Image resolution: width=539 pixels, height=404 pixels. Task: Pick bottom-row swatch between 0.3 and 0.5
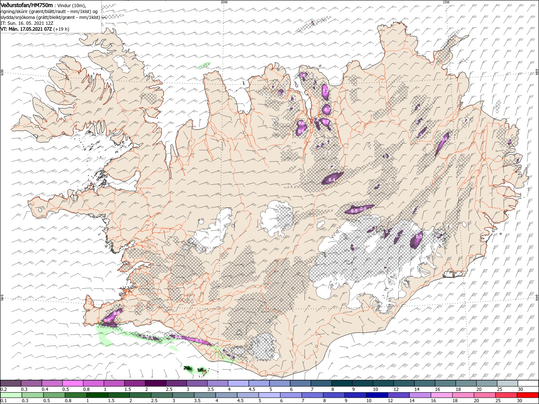pyautogui.click(x=33, y=395)
